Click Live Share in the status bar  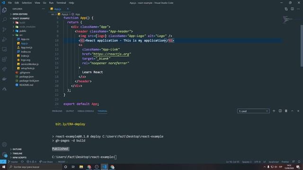pyautogui.click(x=46, y=161)
